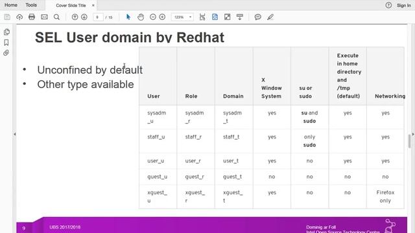Image resolution: width=415 pixels, height=233 pixels.
Task: Click the upload to cloud icon
Action: (x=19, y=17)
